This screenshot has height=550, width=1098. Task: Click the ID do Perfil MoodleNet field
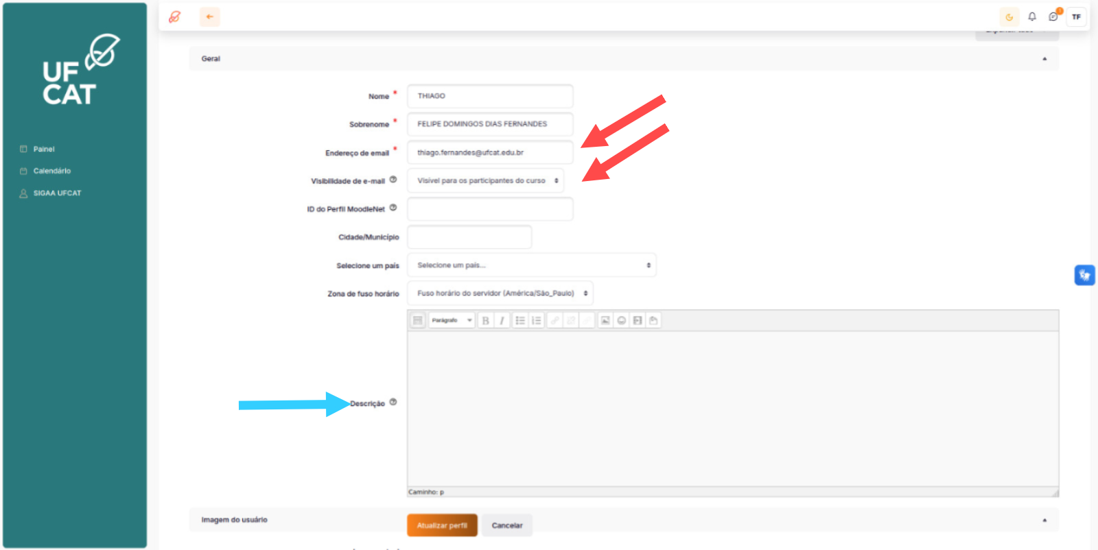point(490,209)
